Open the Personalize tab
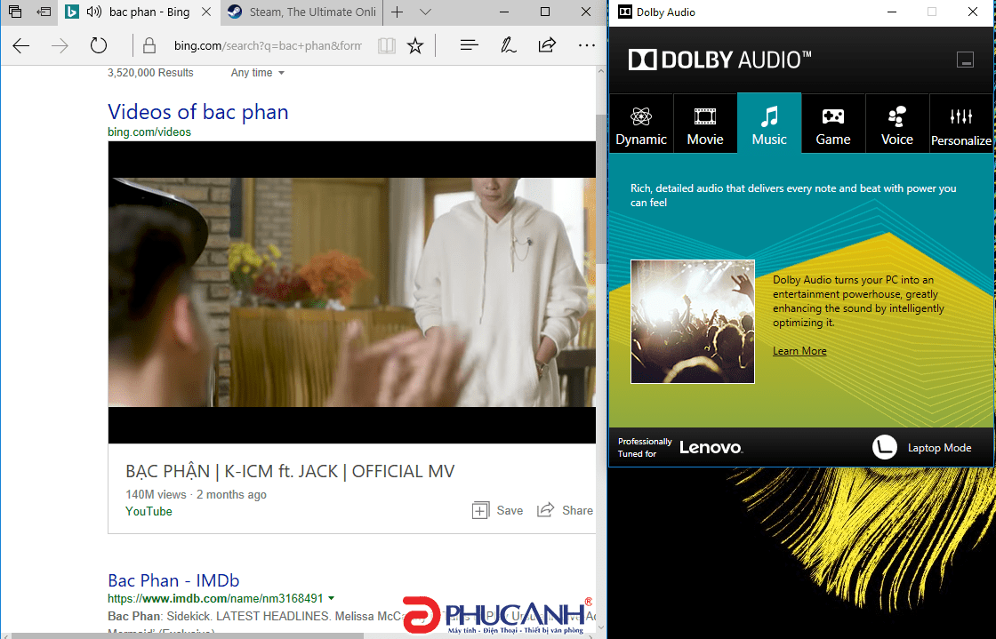This screenshot has width=996, height=639. coord(961,124)
